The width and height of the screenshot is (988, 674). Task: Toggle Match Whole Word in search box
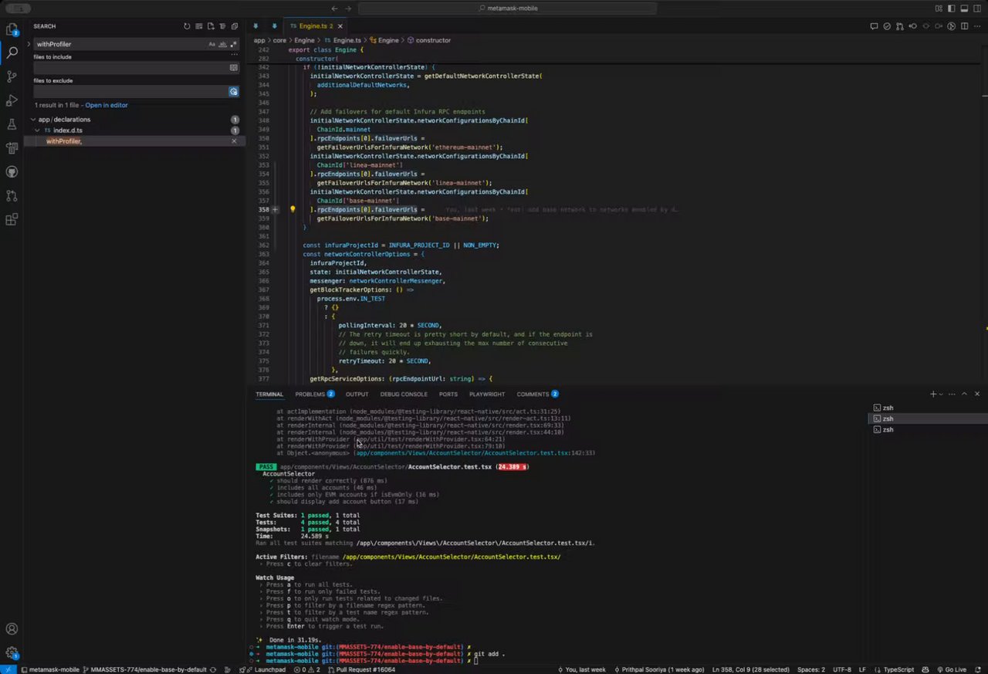[223, 44]
